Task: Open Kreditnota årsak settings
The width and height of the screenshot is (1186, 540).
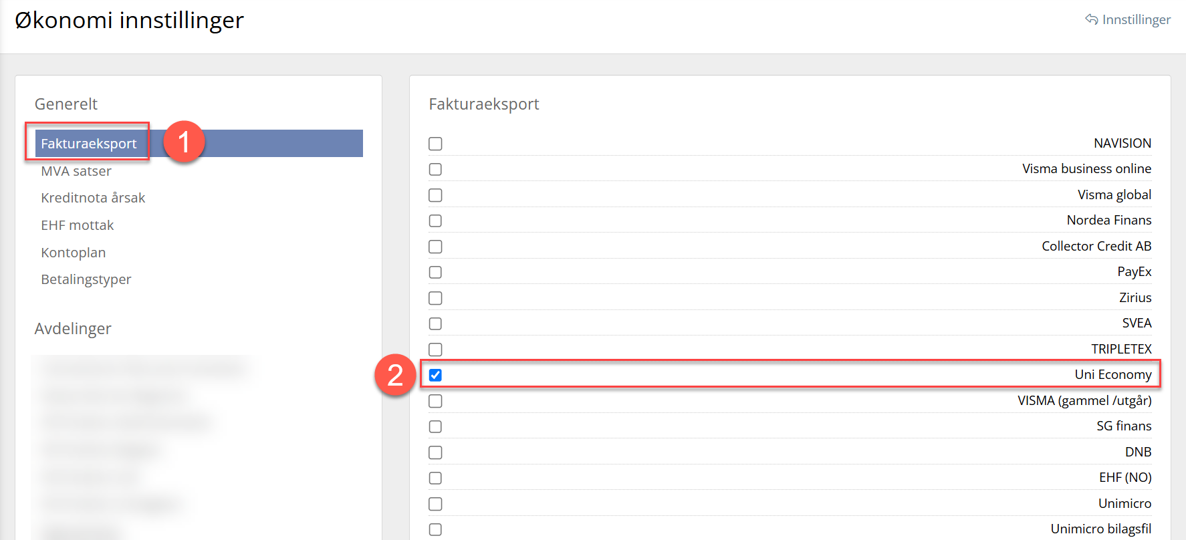Action: pyautogui.click(x=93, y=198)
